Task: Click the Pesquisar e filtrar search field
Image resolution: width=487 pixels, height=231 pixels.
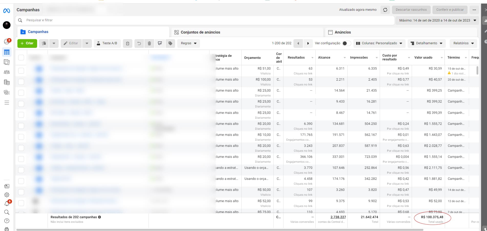Action: click(205, 20)
